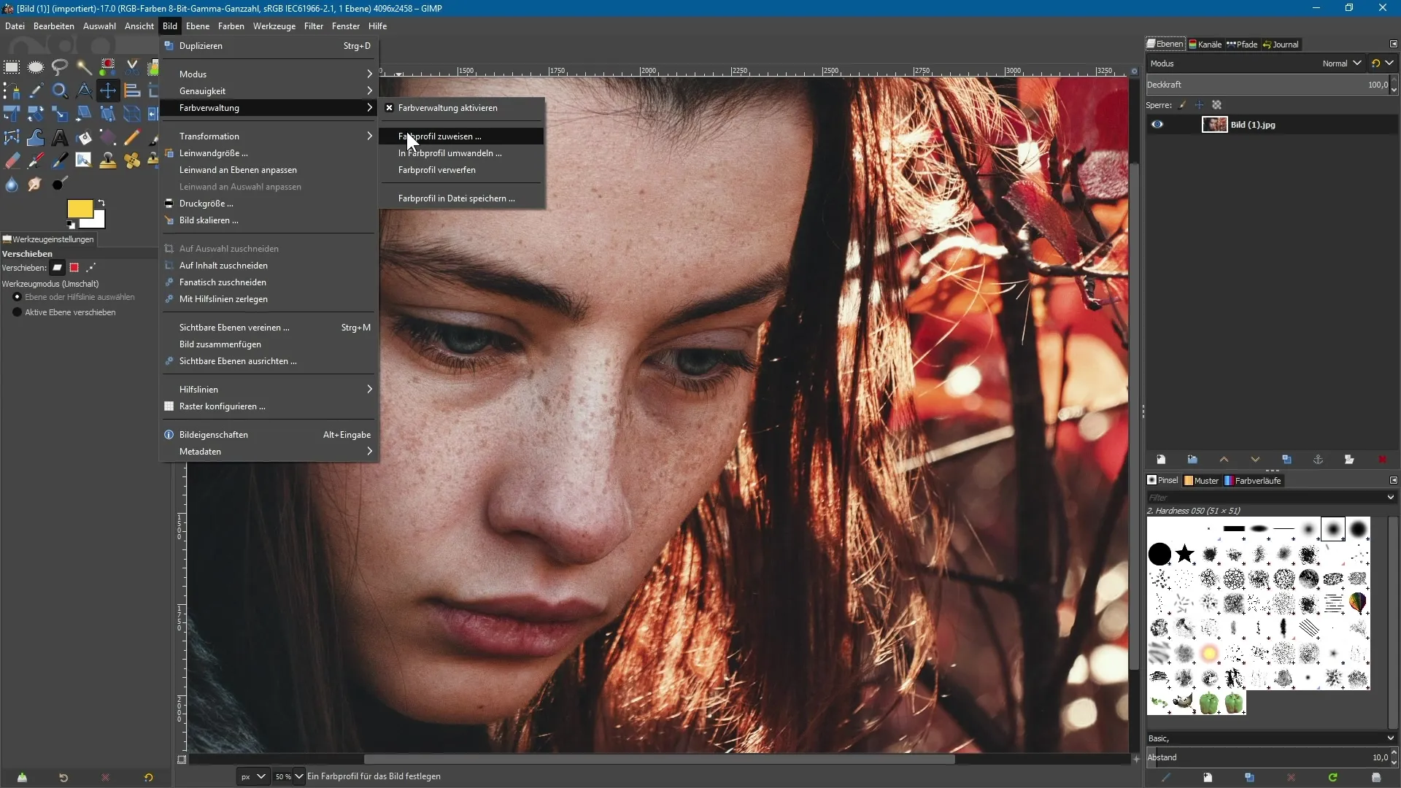This screenshot has width=1401, height=788.
Task: Select the Move tool in toolbox
Action: (108, 90)
